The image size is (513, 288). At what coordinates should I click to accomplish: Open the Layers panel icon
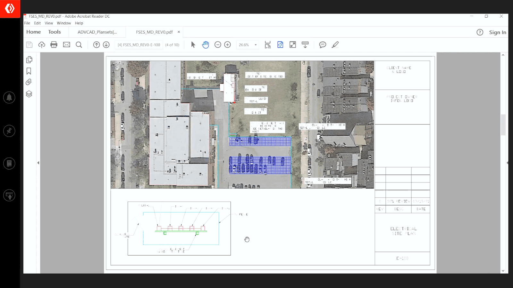coord(29,94)
